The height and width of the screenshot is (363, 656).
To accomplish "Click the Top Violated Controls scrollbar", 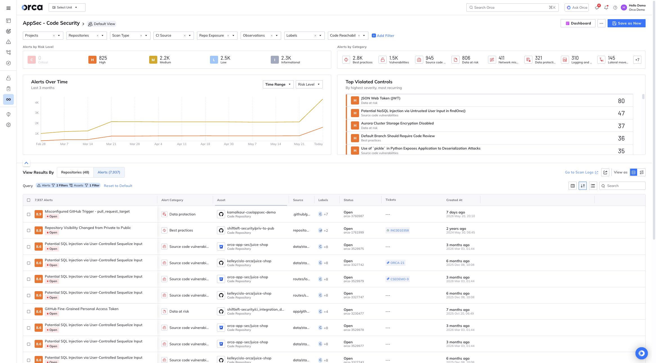I will coord(643,97).
